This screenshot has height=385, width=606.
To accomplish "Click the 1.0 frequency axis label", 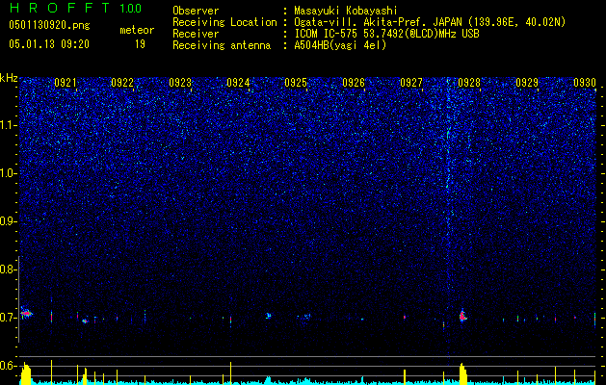I will 9,173.
